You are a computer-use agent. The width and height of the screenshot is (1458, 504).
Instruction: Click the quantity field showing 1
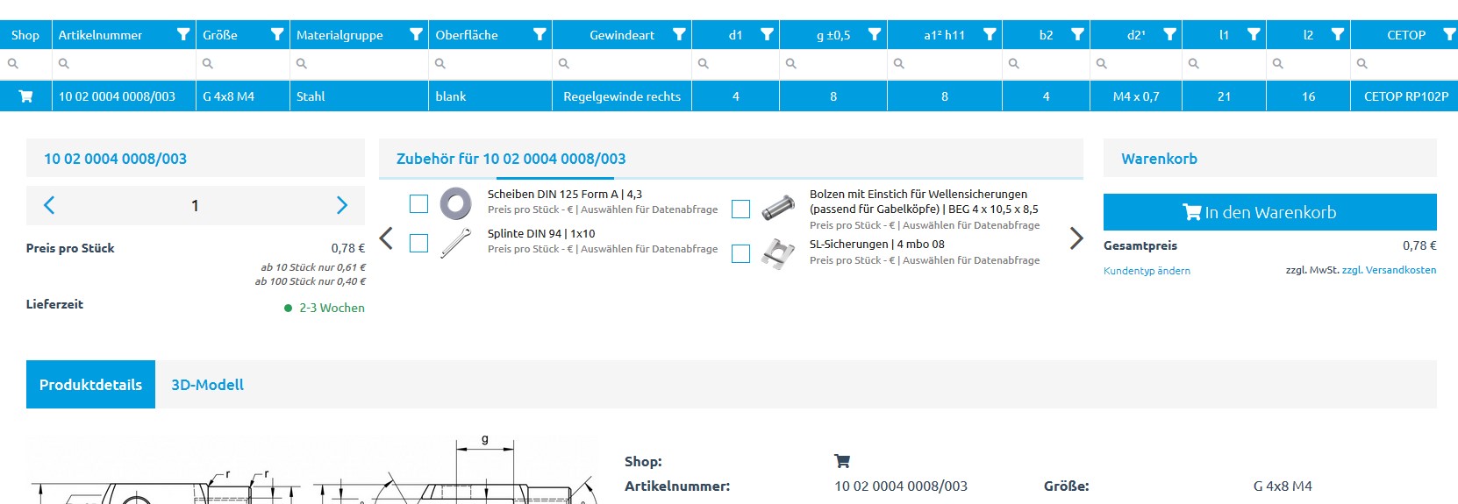195,205
